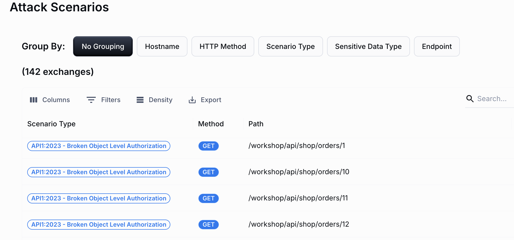
Task: Click the search magnifier icon
Action: [x=470, y=99]
